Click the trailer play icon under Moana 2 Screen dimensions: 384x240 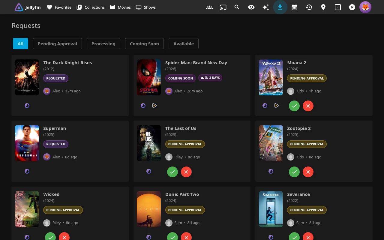pyautogui.click(x=277, y=106)
